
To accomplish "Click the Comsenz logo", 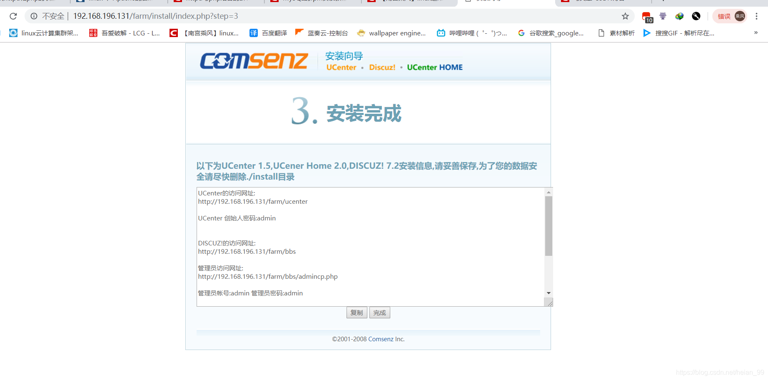I will pos(254,61).
